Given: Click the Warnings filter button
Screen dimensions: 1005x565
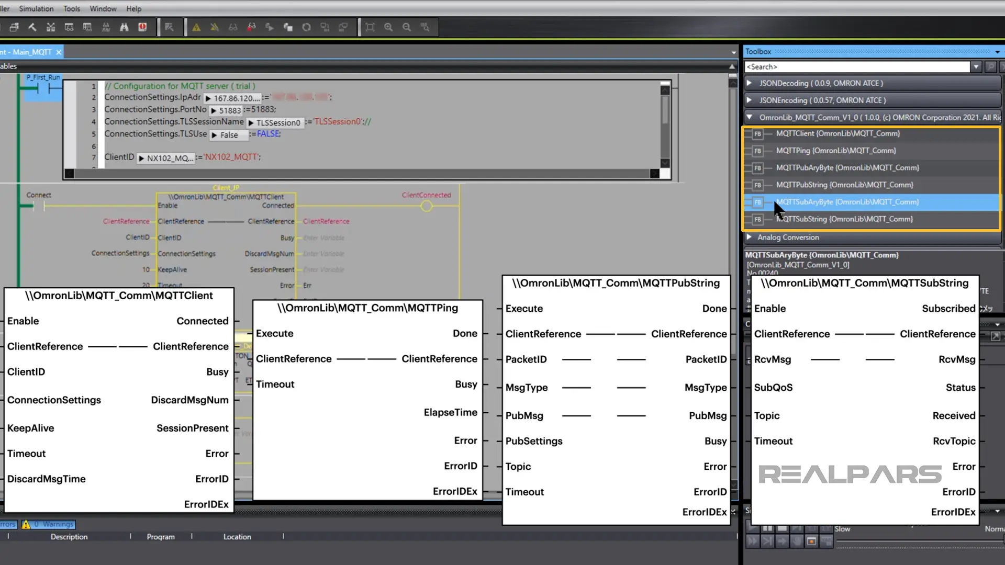Looking at the screenshot, I should (49, 524).
